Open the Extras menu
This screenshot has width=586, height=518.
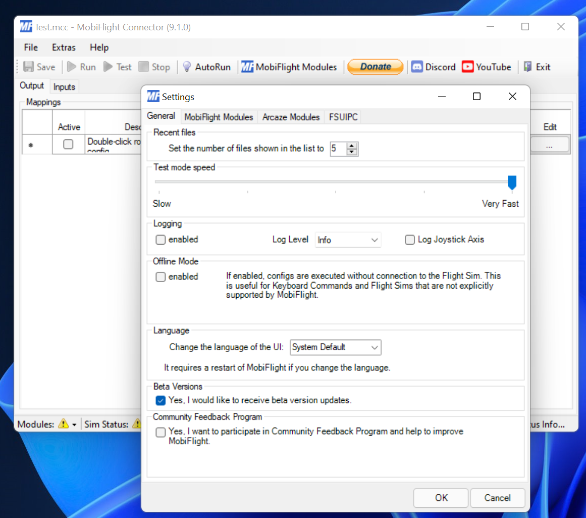pos(64,48)
